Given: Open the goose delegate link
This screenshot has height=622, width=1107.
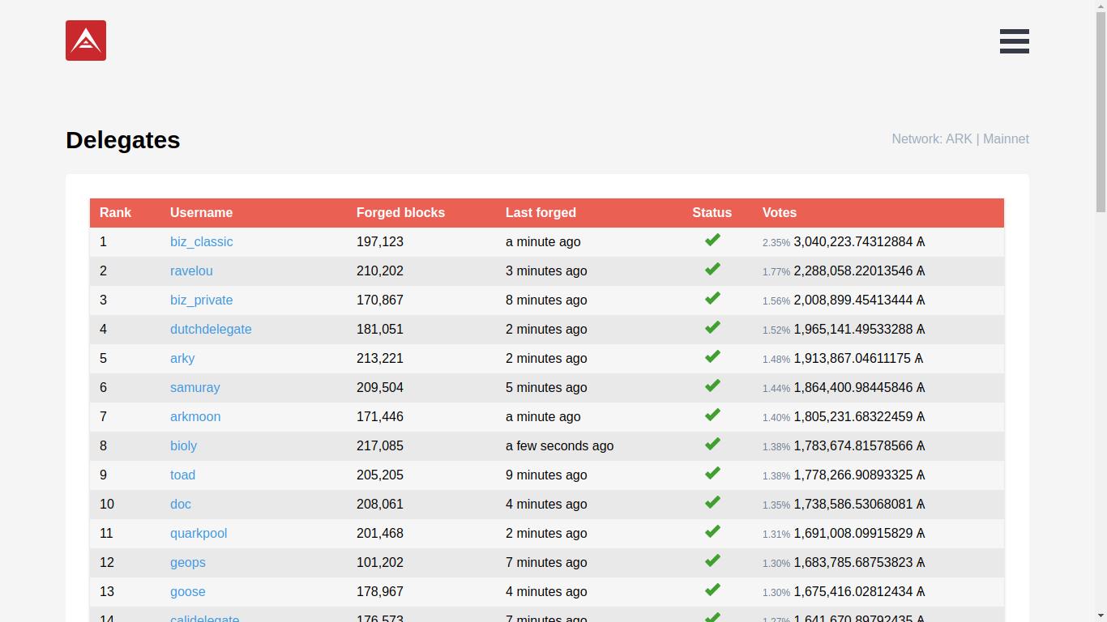Looking at the screenshot, I should 188,592.
